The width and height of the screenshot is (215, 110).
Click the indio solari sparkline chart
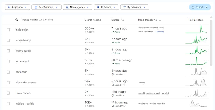pyautogui.click(x=196, y=29)
